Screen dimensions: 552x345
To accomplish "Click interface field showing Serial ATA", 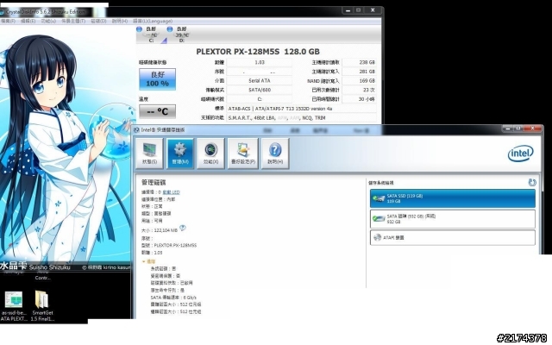I will (x=259, y=80).
